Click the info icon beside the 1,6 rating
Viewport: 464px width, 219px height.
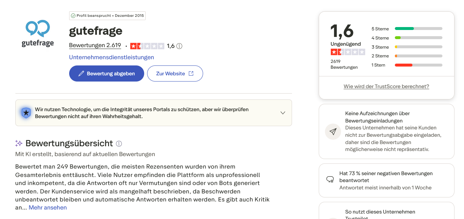(x=179, y=46)
